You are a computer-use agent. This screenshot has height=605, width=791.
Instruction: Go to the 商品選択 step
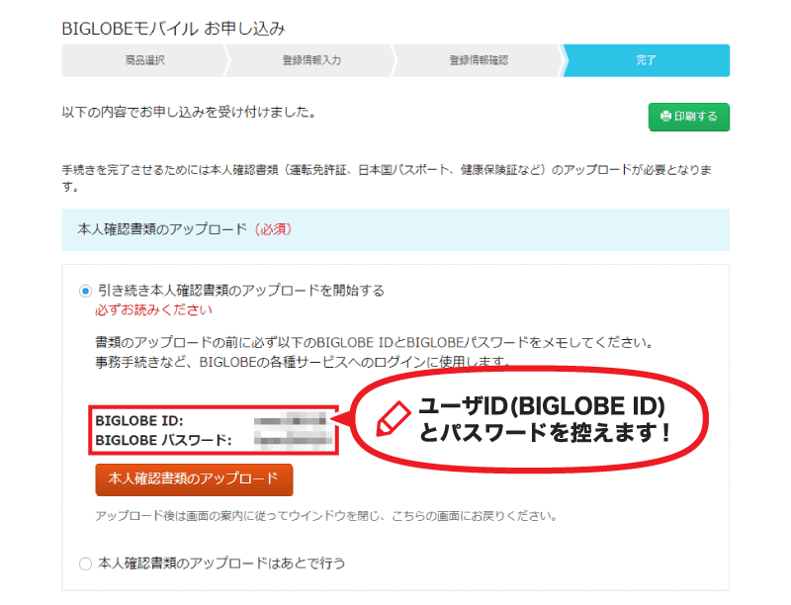pyautogui.click(x=144, y=60)
